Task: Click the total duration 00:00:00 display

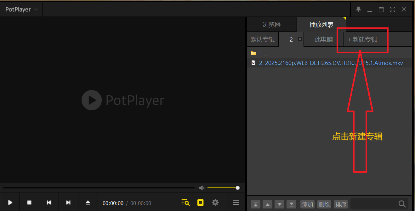Action: coord(141,203)
